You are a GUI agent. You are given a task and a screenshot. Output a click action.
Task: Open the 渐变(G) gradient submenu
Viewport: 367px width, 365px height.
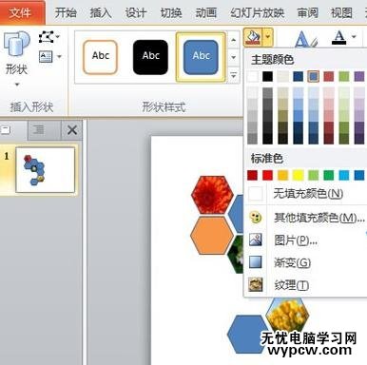(306, 262)
